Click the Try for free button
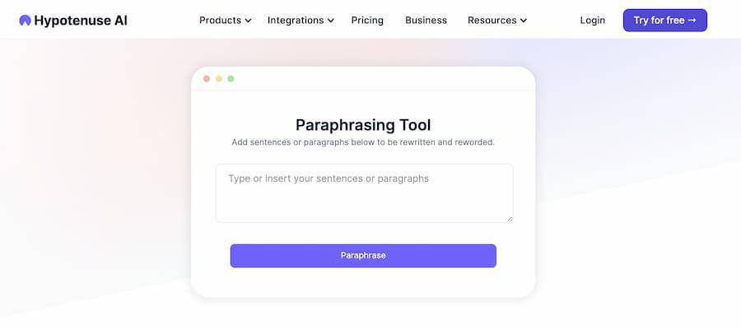Screen dimensions: 741x329 [x=665, y=21]
